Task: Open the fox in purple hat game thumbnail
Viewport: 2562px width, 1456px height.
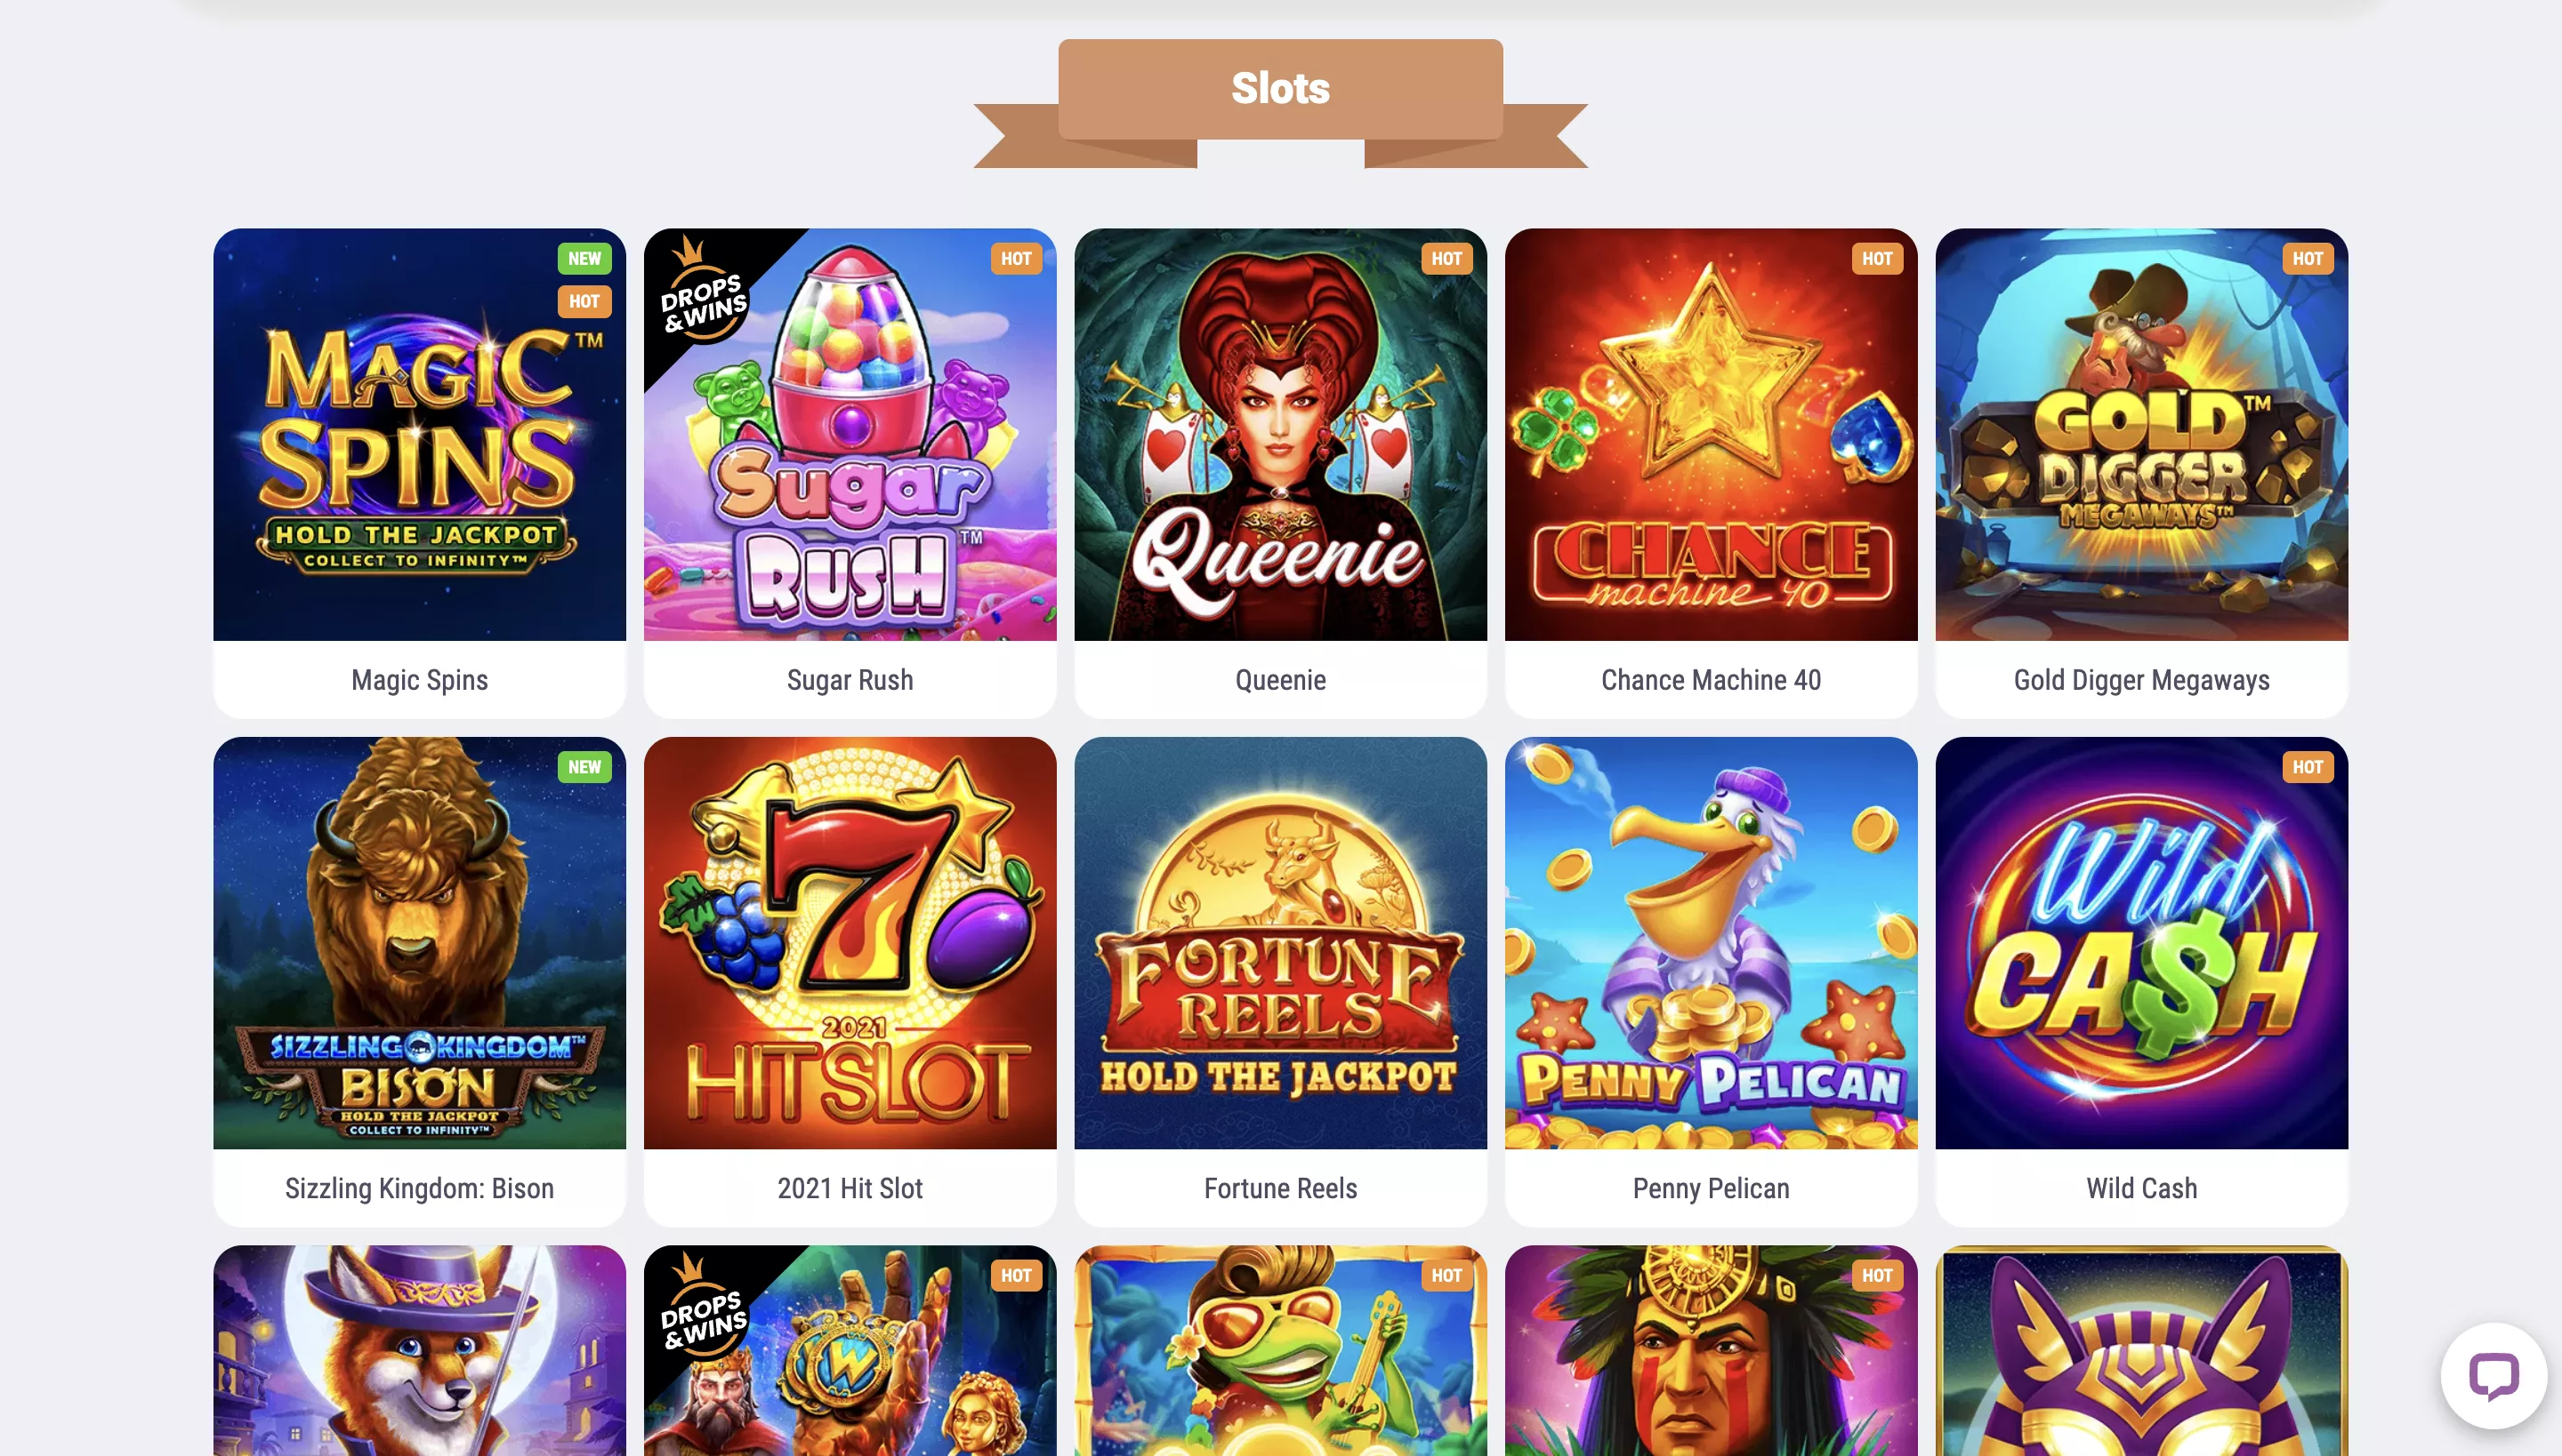Action: click(x=419, y=1350)
